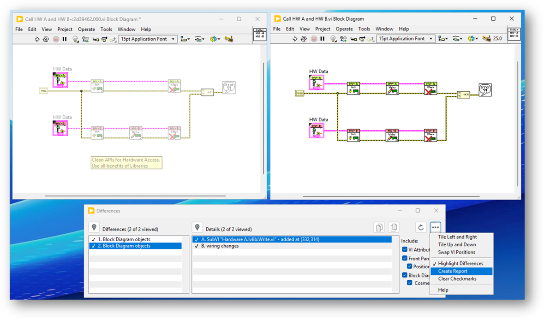Screen dimensions: 544x319
Task: Click Create Report in the context menu
Action: pos(454,271)
